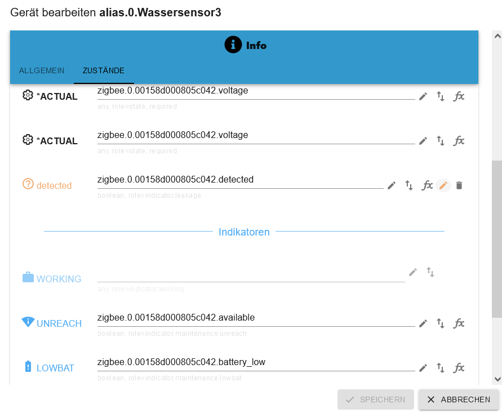Click the LOWBAT battery_low state ID field
Viewport: 502px width, 413px height.
256,362
